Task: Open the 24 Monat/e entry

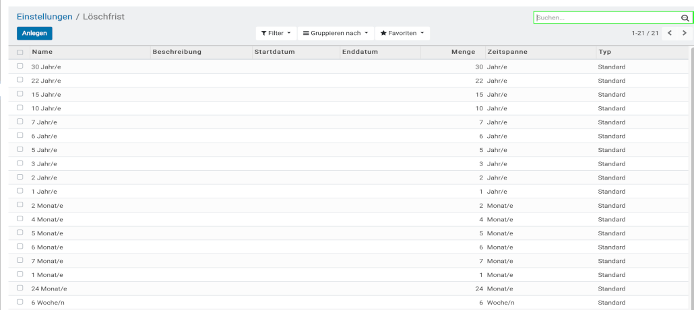Action: pos(49,288)
